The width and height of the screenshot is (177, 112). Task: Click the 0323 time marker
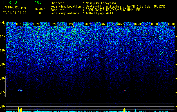53,24
